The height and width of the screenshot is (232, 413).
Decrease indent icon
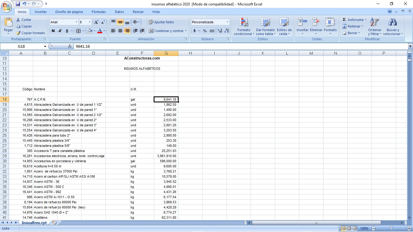click(135, 31)
